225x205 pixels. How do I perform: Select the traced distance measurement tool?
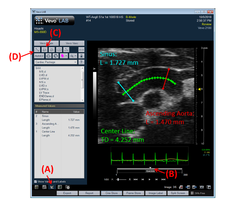click(x=45, y=50)
